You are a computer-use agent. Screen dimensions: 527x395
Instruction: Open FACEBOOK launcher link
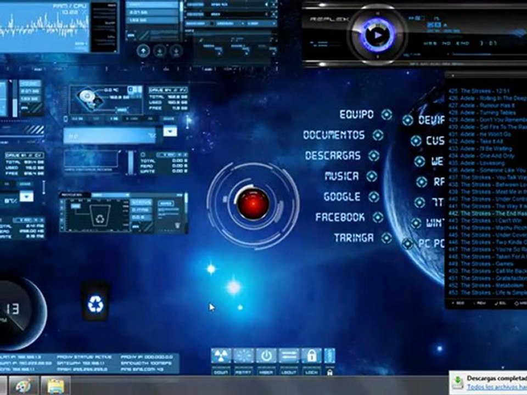tap(340, 217)
